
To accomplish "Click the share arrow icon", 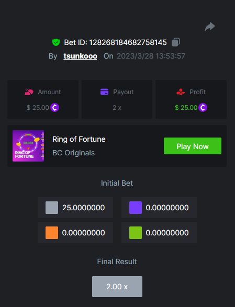I will [210, 27].
